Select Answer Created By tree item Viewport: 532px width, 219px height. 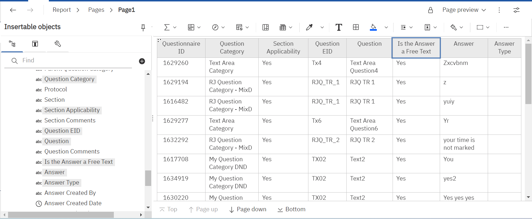(70, 193)
